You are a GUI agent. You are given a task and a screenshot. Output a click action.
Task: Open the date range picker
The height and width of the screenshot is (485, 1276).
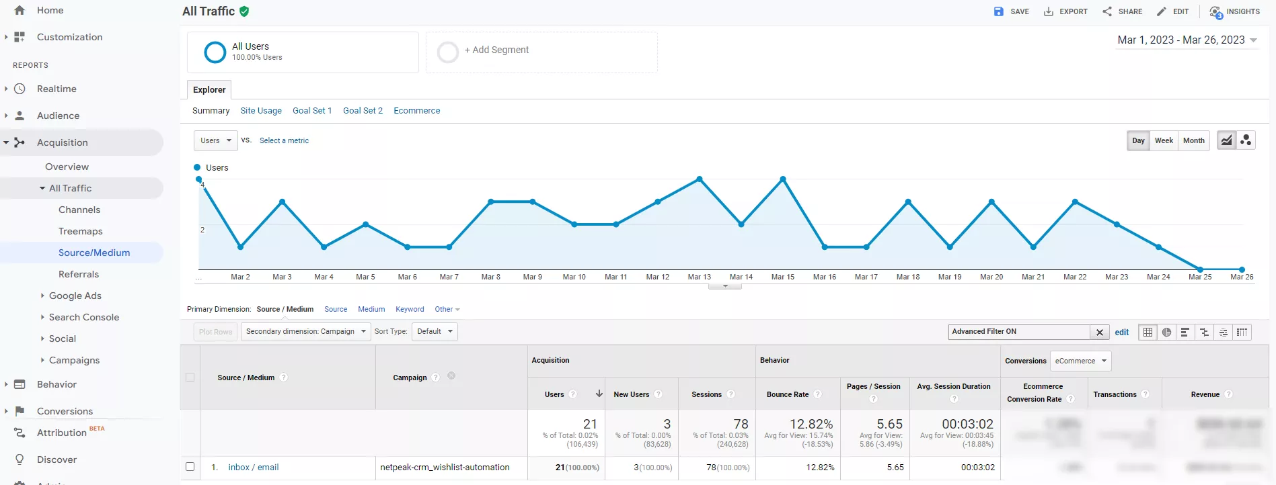click(x=1187, y=40)
